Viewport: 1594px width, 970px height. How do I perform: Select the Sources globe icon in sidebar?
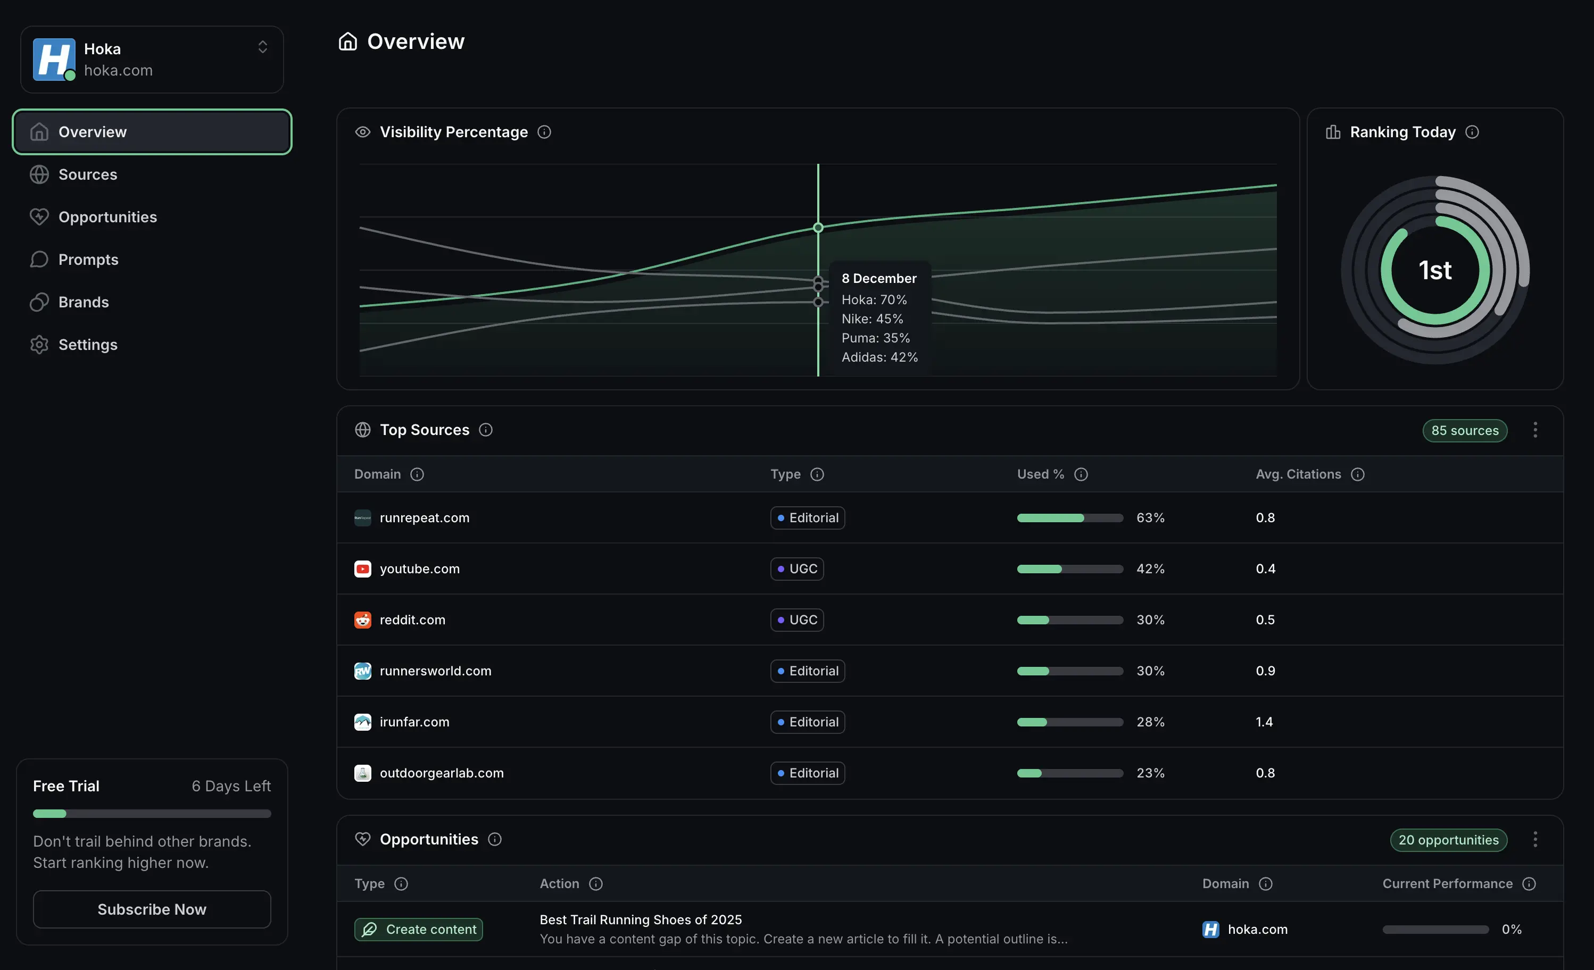39,174
